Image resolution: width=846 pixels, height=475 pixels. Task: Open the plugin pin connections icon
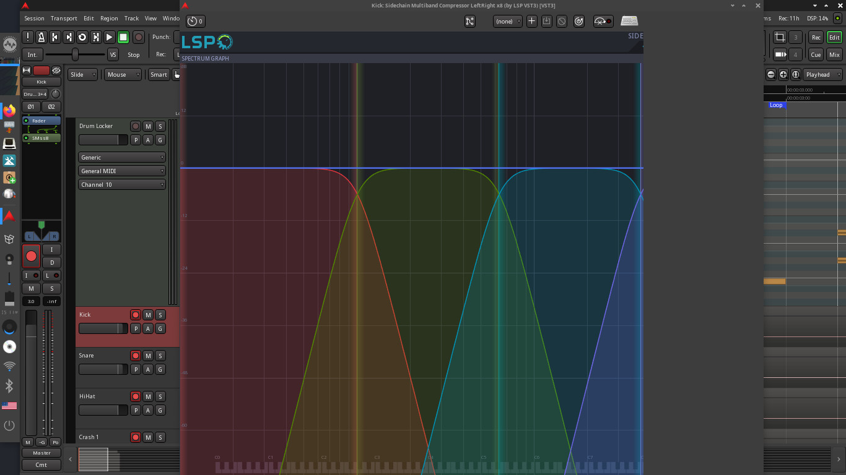469,21
